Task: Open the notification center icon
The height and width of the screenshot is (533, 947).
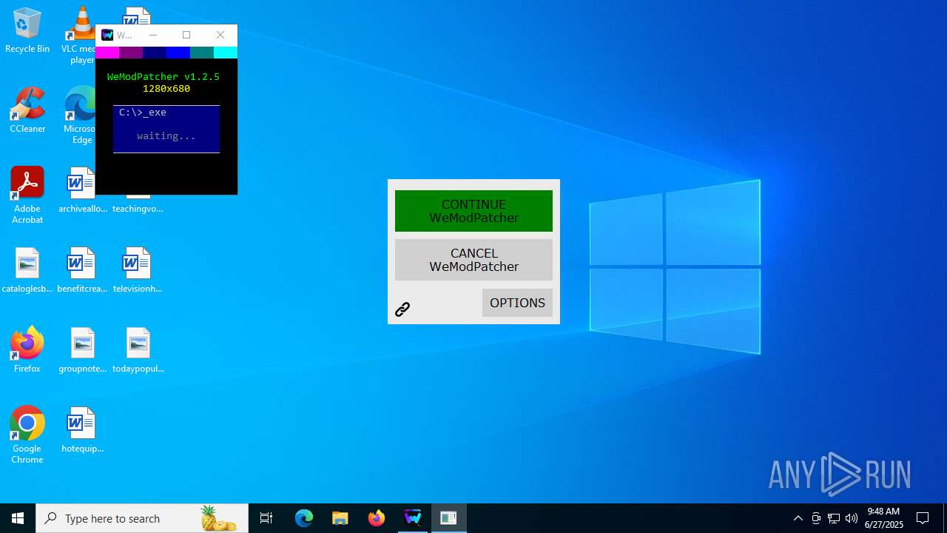Action: point(923,518)
